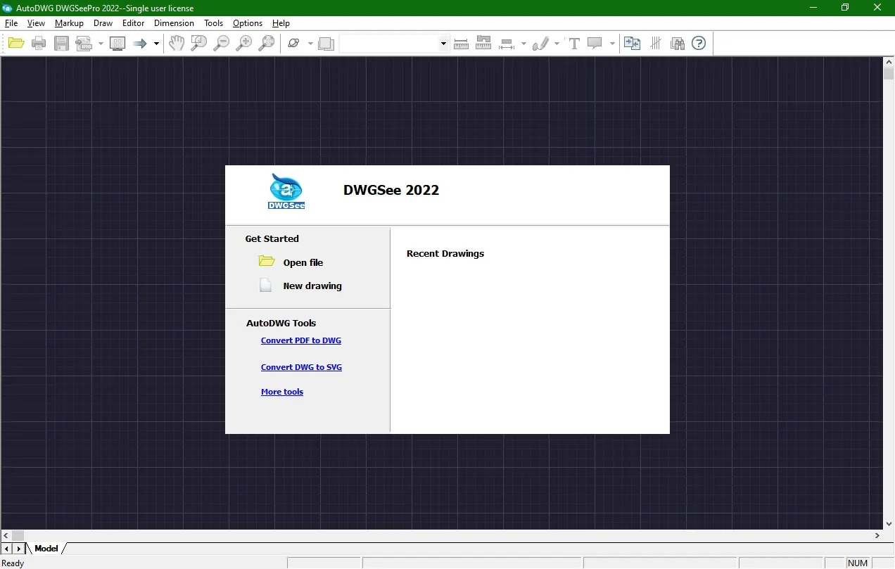Open the layer combo box in the toolbar

[x=394, y=44]
